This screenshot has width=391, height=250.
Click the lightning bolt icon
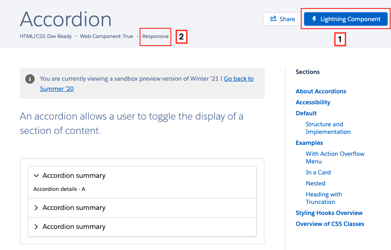click(314, 19)
